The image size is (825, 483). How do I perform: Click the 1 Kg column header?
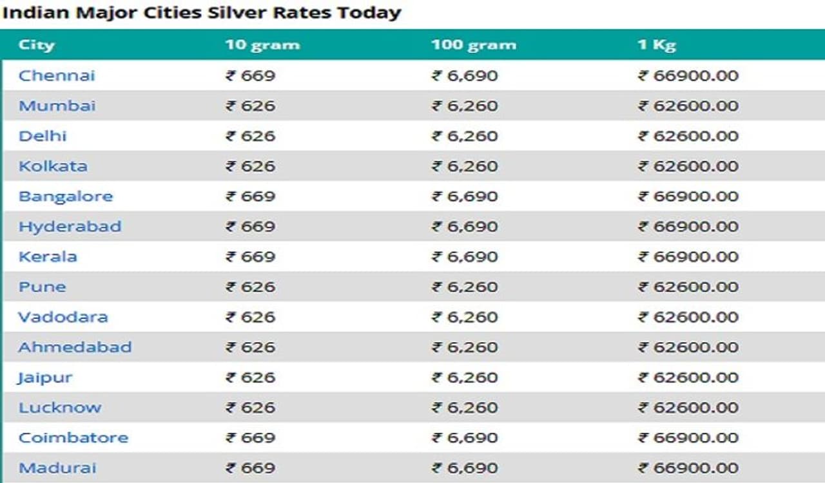point(656,45)
